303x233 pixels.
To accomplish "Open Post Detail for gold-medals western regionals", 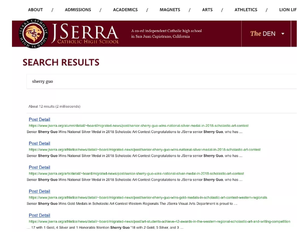I will click(x=39, y=191).
